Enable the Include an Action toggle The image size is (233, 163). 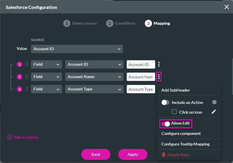click(x=165, y=102)
